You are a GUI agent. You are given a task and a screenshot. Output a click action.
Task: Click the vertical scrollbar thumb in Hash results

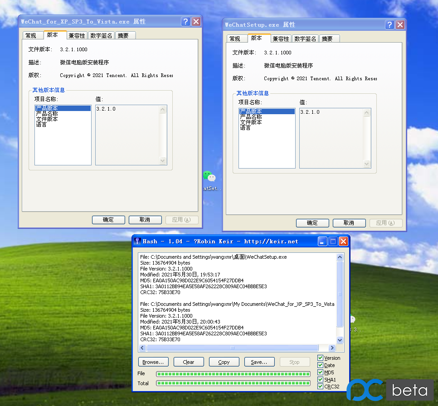pos(340,294)
